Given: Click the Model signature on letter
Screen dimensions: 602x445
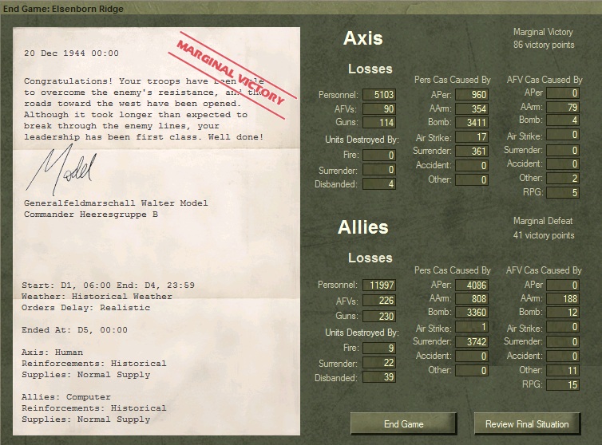Looking at the screenshot, I should [61, 169].
